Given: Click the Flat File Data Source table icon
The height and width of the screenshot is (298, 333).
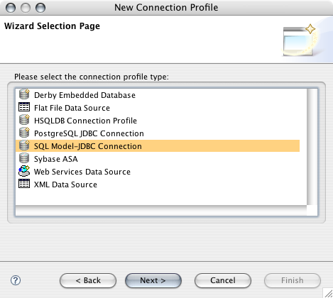Looking at the screenshot, I should [x=24, y=107].
